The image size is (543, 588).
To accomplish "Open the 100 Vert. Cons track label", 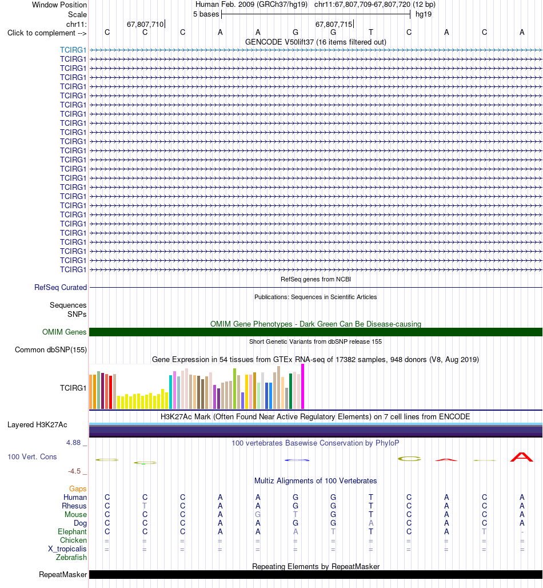I will pos(32,457).
